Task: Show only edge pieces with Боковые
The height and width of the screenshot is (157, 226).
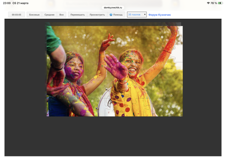Action: coord(34,15)
